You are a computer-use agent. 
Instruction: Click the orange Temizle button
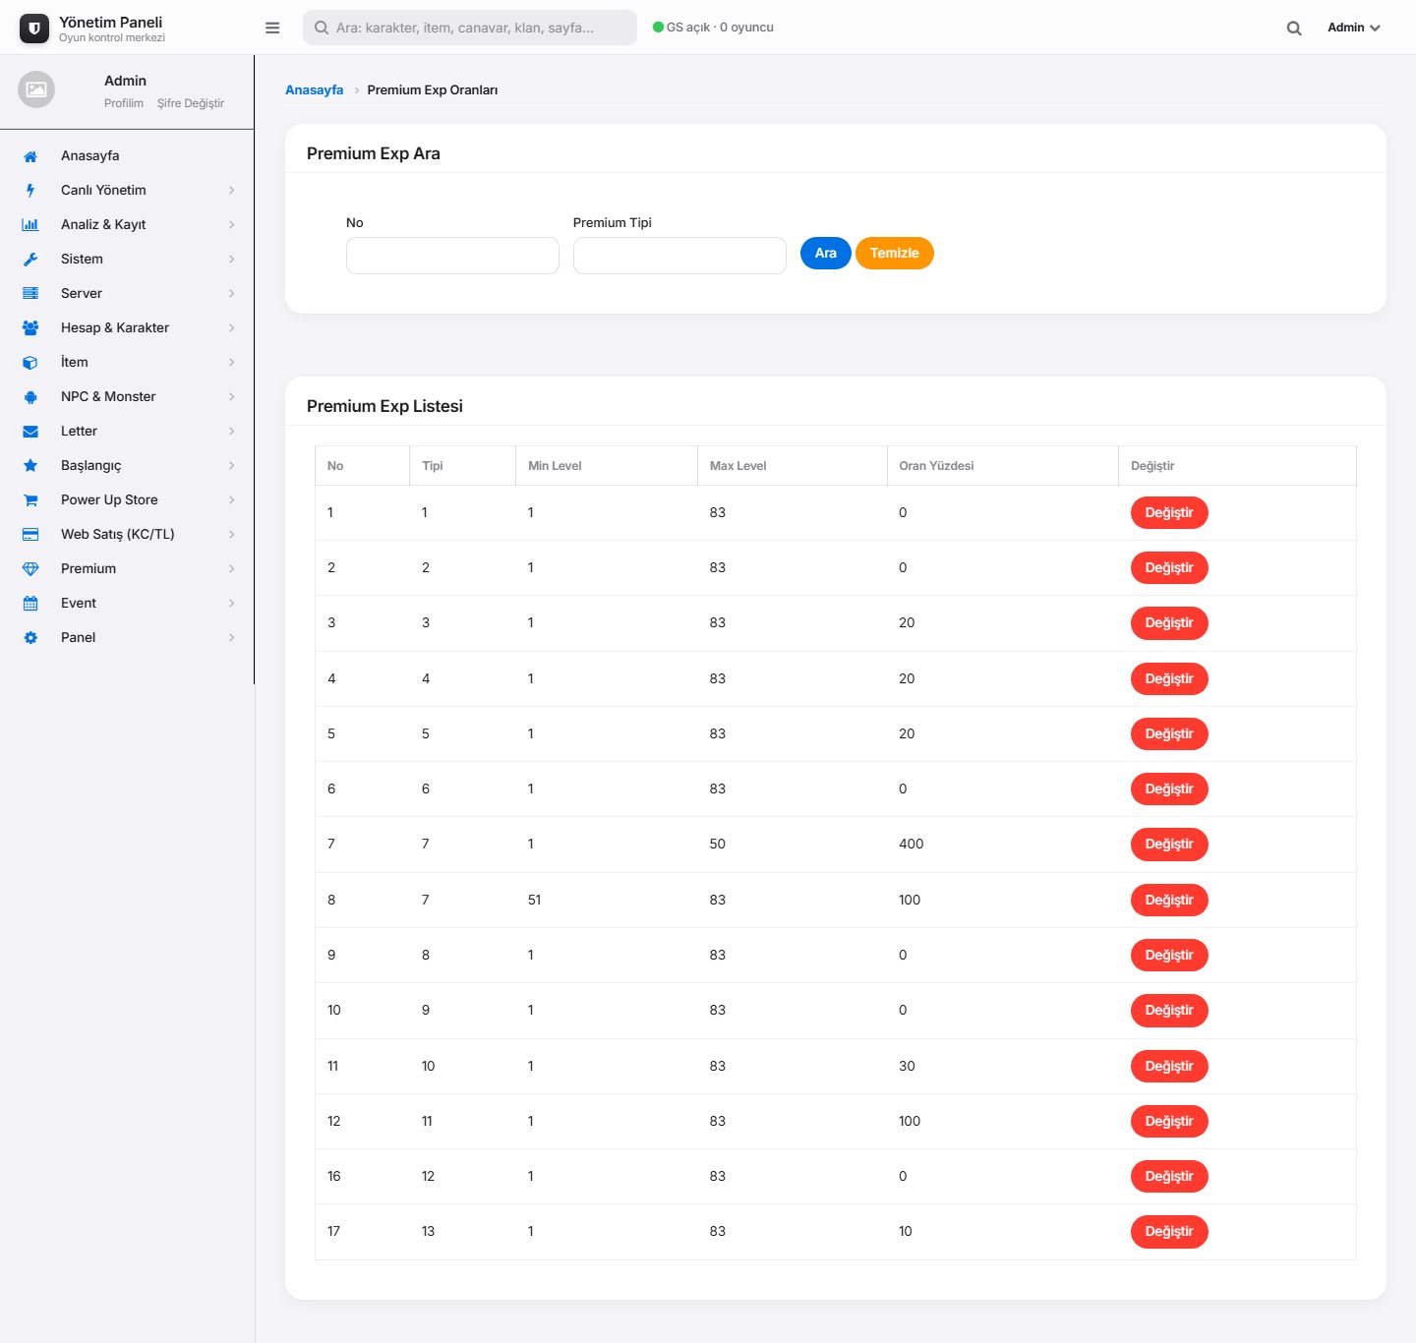[x=895, y=254]
